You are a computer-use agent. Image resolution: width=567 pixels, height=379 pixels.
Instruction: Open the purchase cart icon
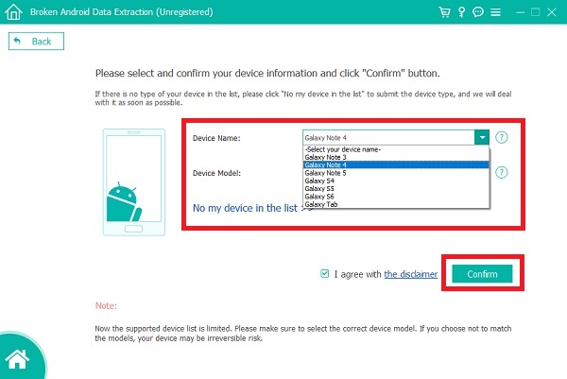(x=444, y=13)
